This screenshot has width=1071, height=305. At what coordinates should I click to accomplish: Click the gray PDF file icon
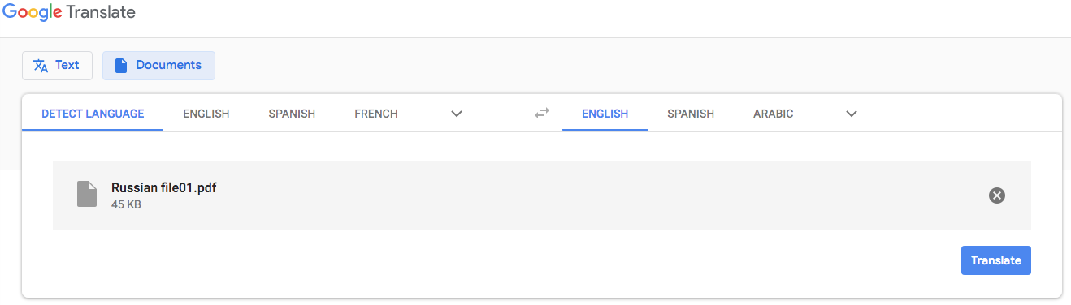pyautogui.click(x=87, y=194)
